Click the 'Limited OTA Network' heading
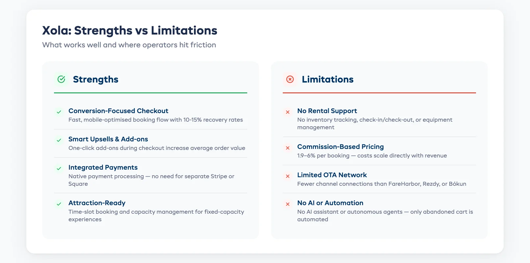The image size is (530, 263). pyautogui.click(x=332, y=175)
